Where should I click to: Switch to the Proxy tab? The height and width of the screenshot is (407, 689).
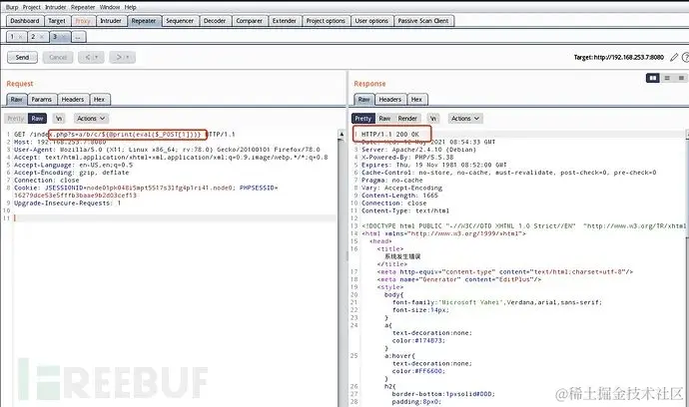click(83, 21)
